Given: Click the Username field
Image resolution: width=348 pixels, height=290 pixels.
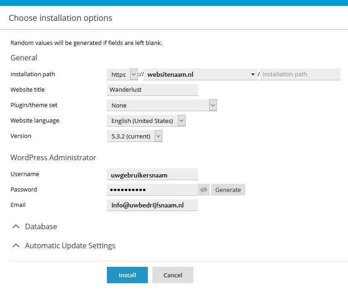Looking at the screenshot, I should 152,175.
